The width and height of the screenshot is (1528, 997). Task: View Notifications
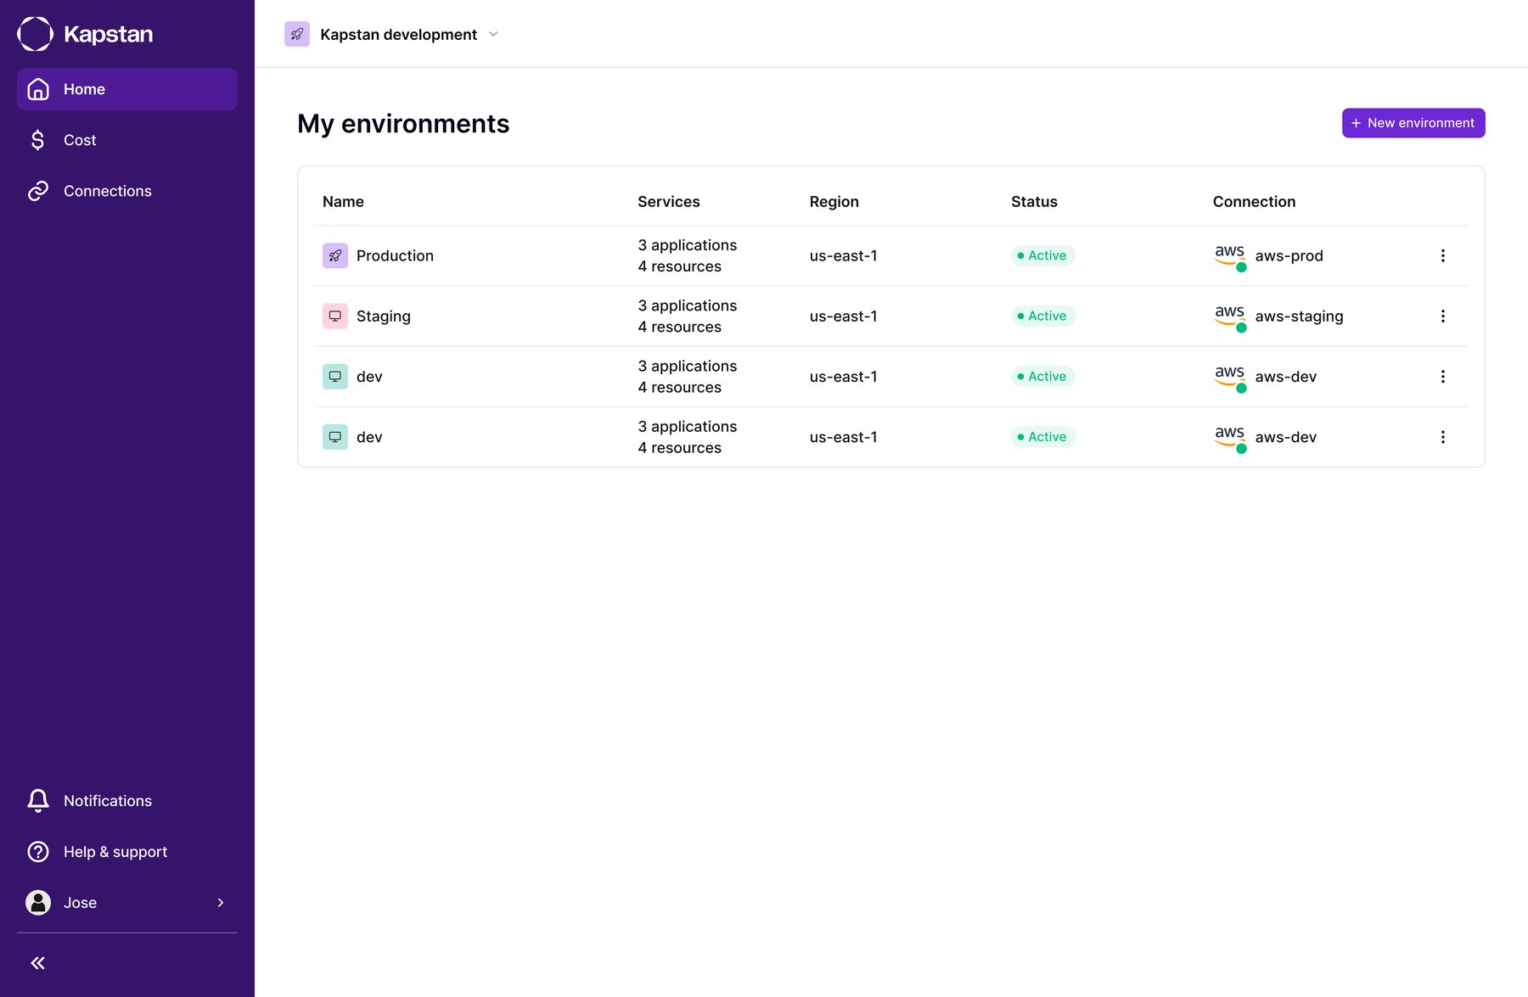(127, 801)
